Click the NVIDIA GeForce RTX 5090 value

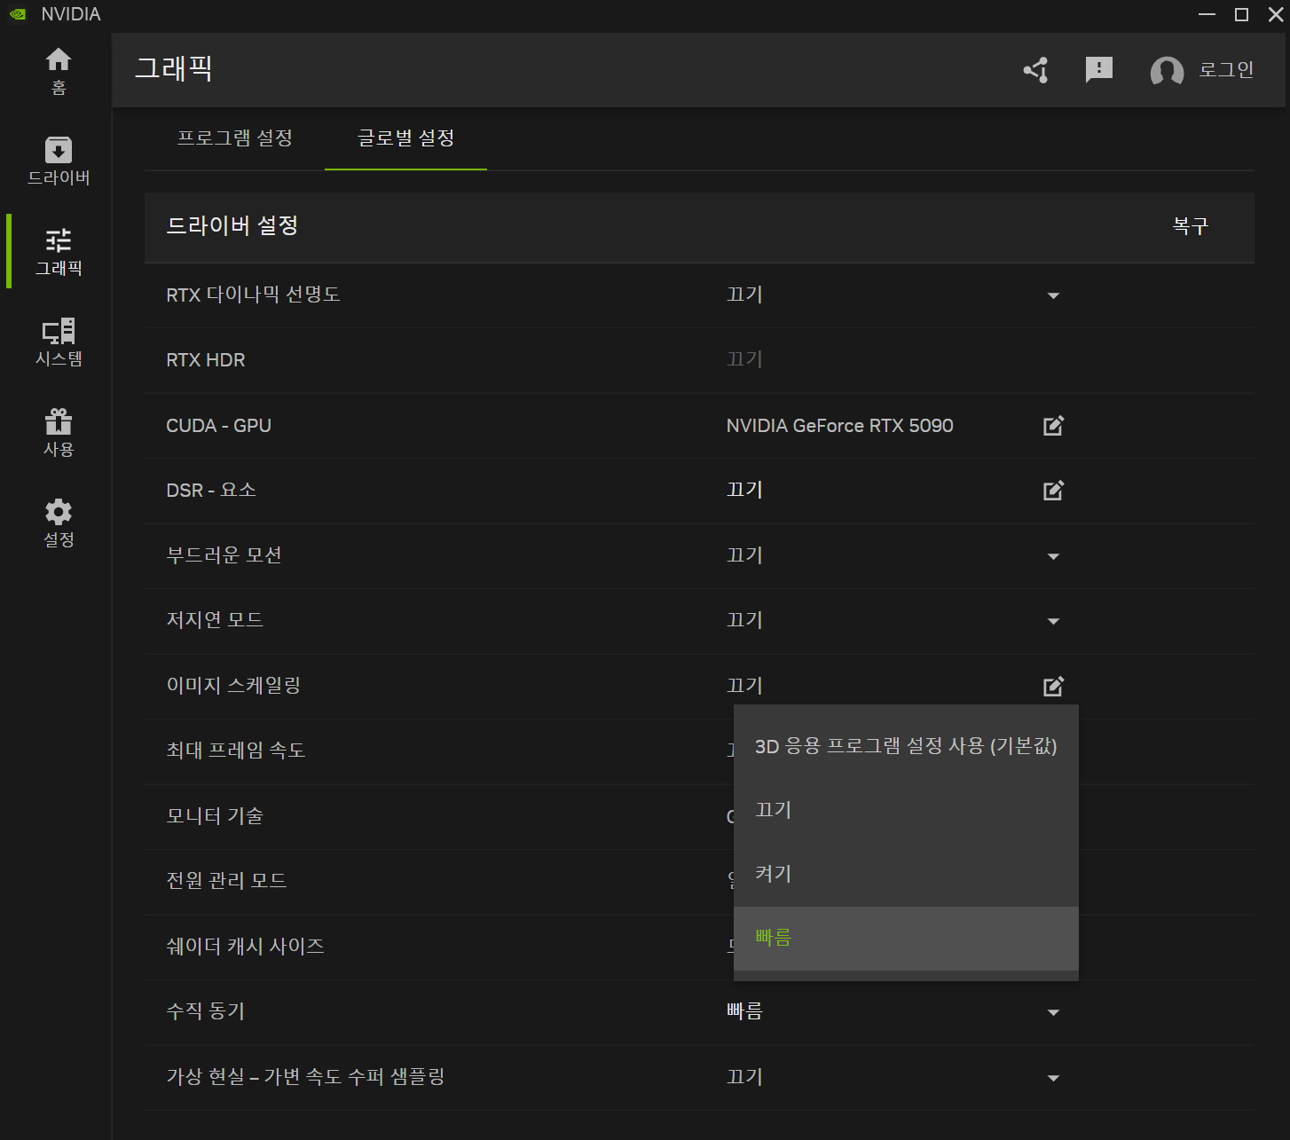[839, 426]
